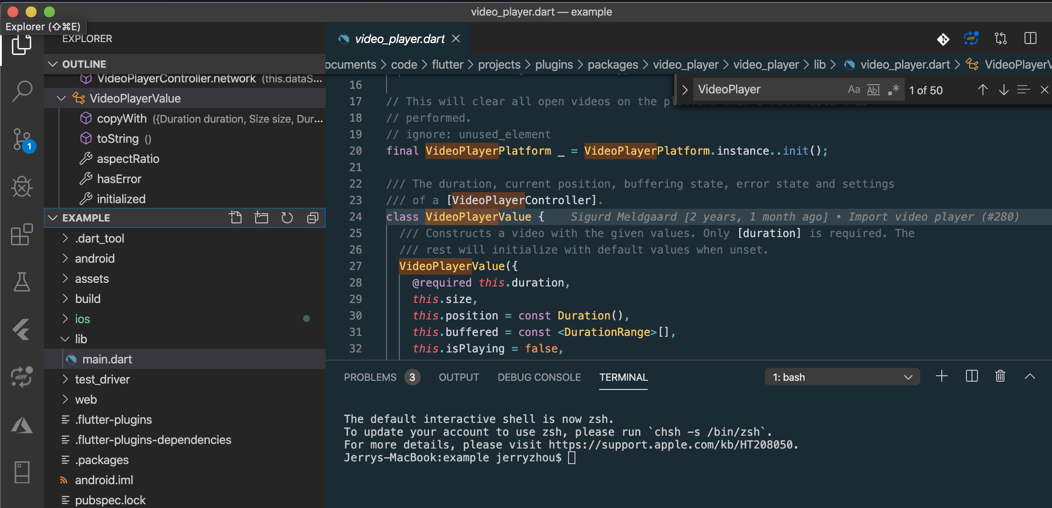Toggle Match Case in find widget

tap(853, 90)
